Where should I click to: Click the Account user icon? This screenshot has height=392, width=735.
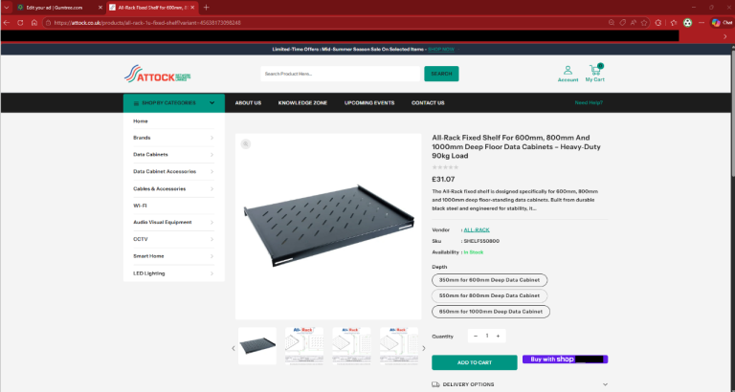click(568, 70)
